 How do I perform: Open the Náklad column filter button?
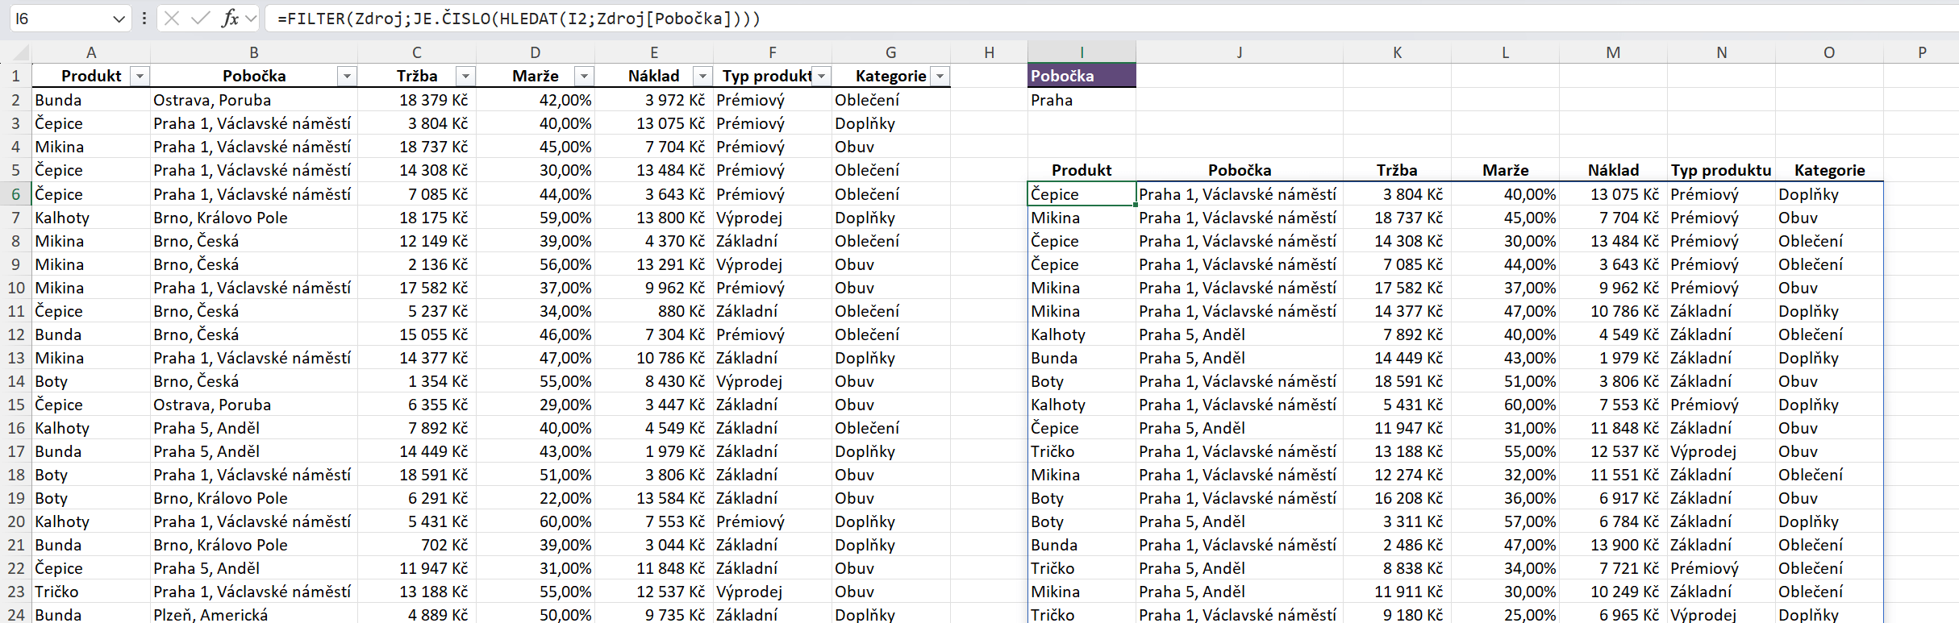(x=702, y=76)
